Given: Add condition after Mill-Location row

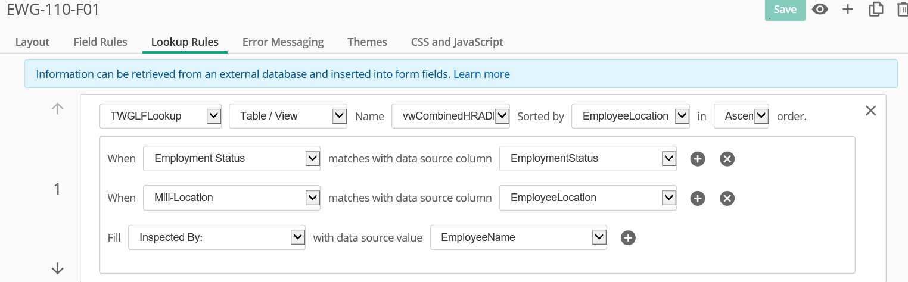Looking at the screenshot, I should pyautogui.click(x=698, y=198).
